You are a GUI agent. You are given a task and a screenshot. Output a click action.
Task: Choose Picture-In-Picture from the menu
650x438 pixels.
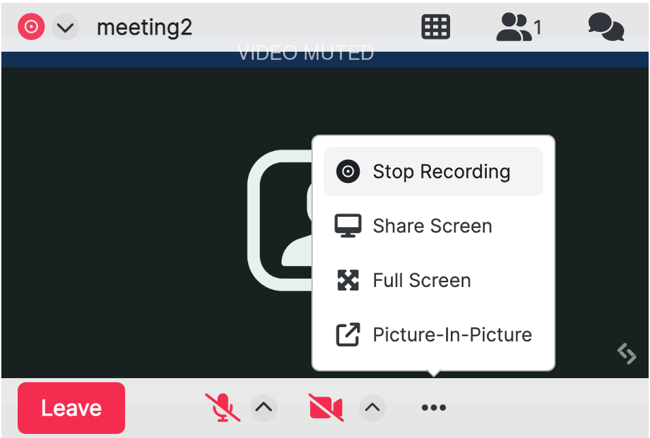click(x=451, y=334)
